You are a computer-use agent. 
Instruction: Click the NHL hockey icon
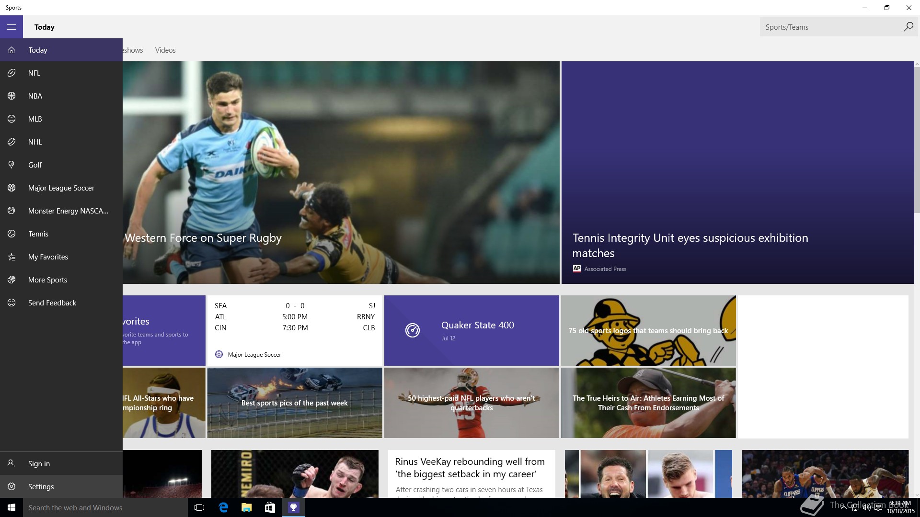[11, 142]
